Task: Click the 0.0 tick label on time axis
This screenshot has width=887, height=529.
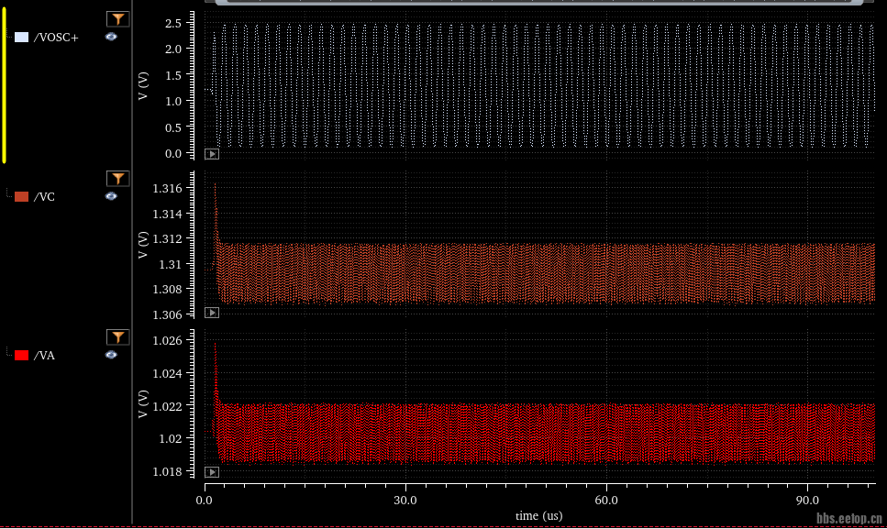Action: click(x=205, y=501)
